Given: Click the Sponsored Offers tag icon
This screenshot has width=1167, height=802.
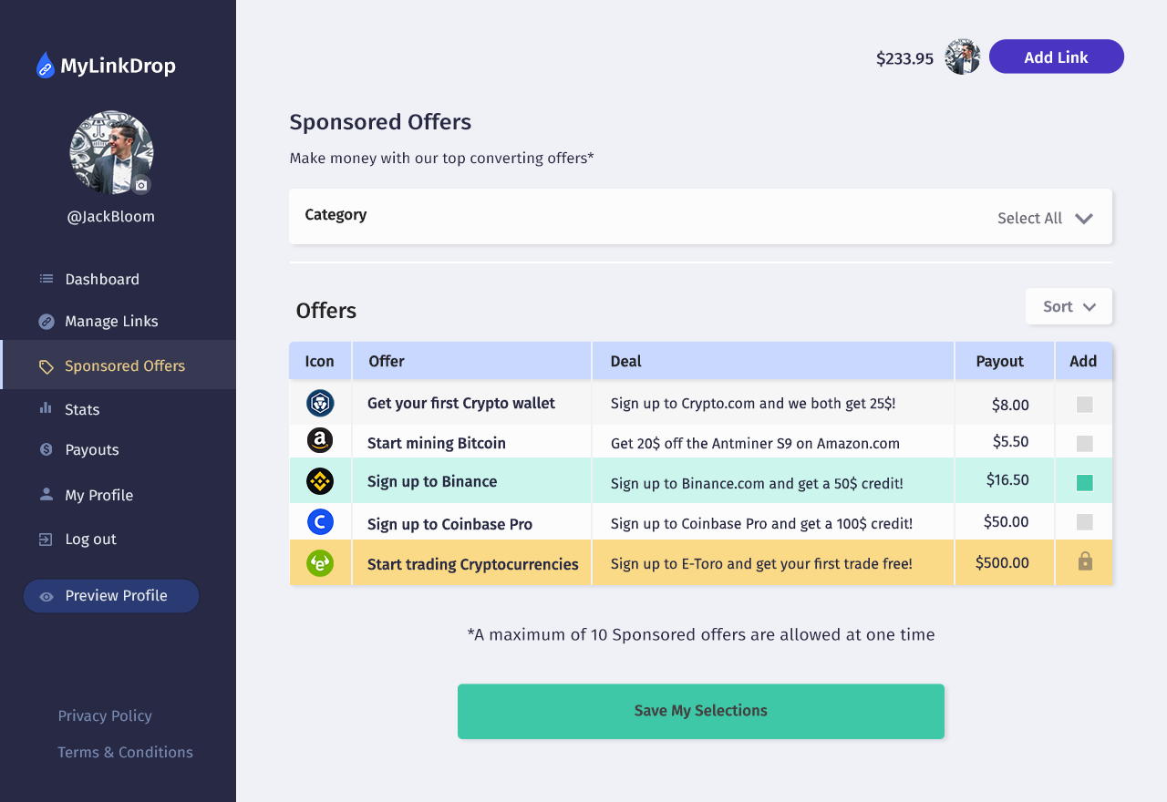Looking at the screenshot, I should point(46,366).
